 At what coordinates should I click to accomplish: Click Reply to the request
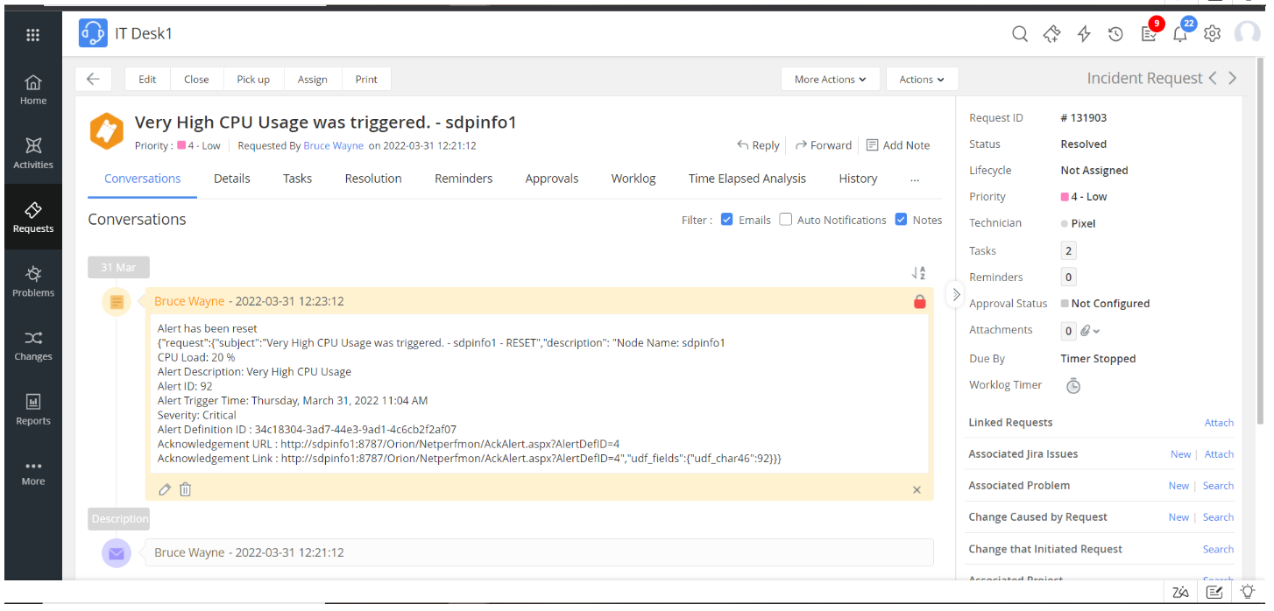[x=758, y=145]
